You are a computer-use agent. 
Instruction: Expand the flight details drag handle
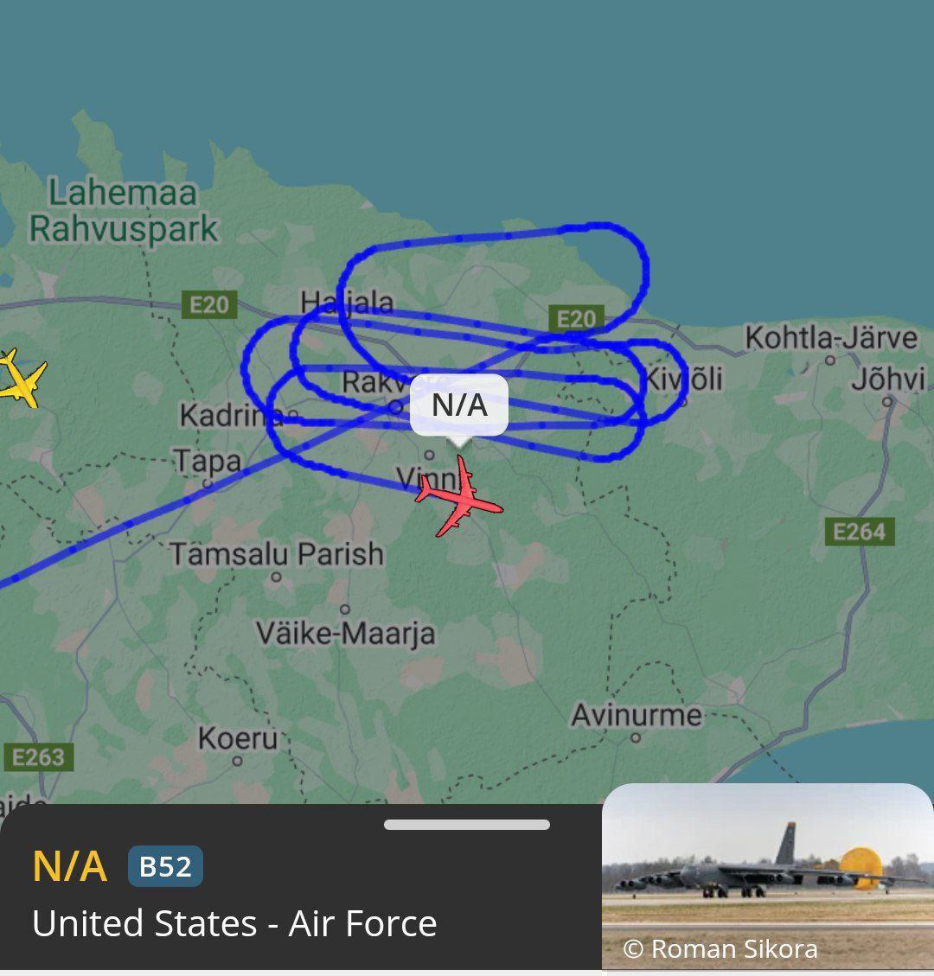(x=467, y=825)
